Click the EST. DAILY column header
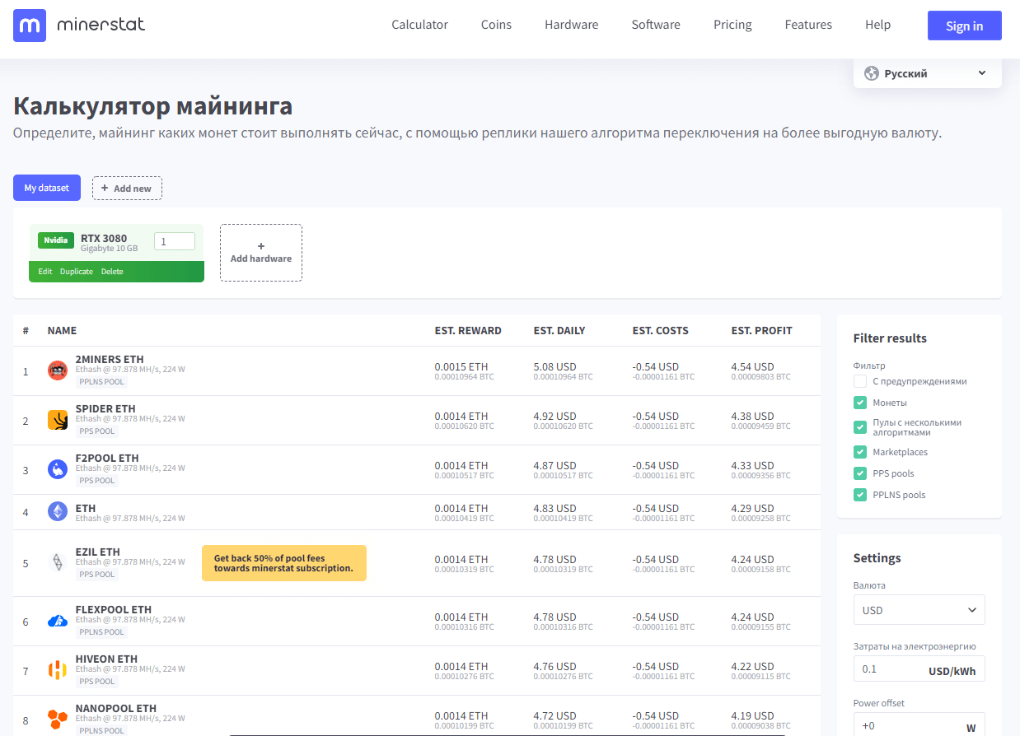The image size is (1020, 736). 559,331
